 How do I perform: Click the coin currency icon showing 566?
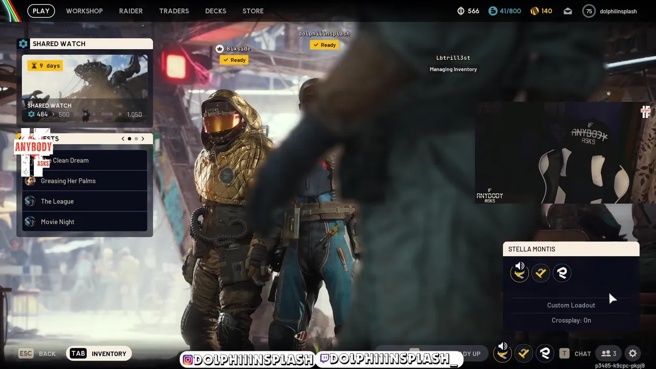[460, 11]
